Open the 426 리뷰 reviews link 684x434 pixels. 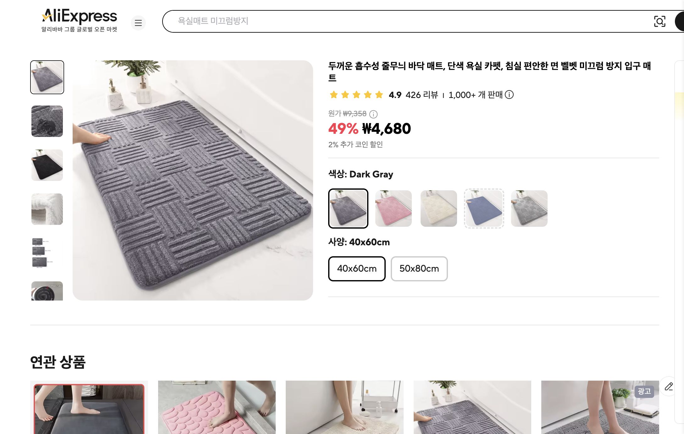click(x=420, y=95)
